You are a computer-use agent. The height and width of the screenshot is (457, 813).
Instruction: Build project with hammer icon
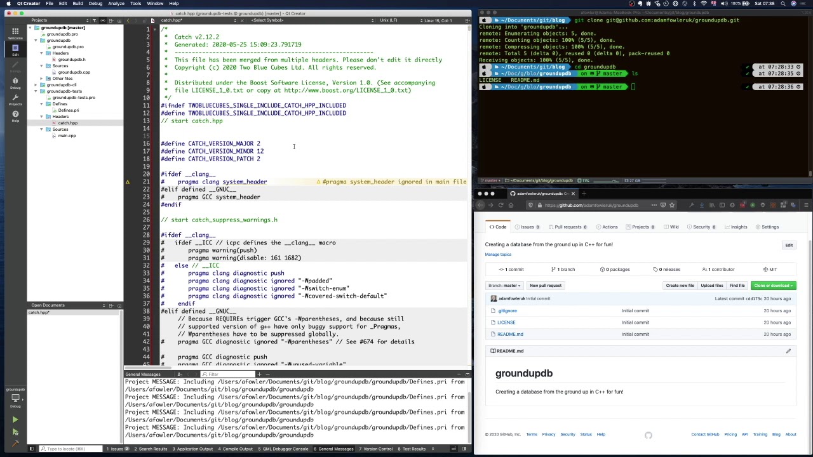coord(15,443)
